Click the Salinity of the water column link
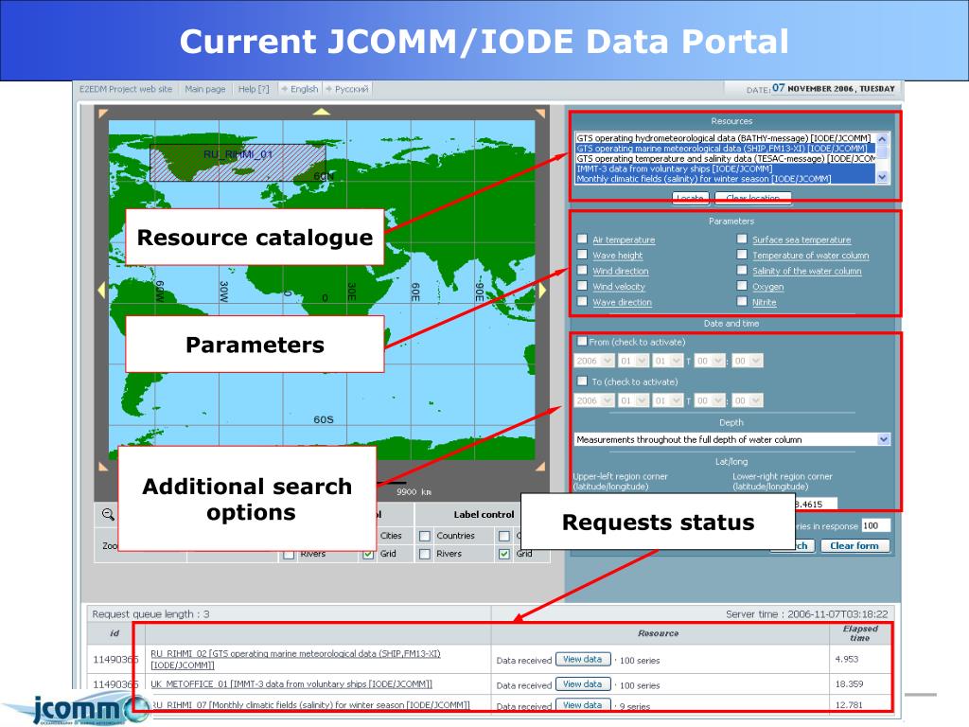Screen dimensions: 969x727 [x=807, y=271]
